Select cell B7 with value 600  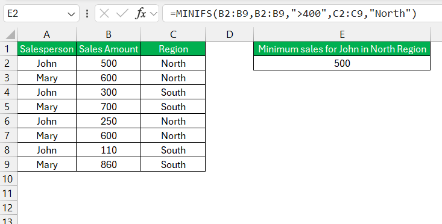point(109,135)
